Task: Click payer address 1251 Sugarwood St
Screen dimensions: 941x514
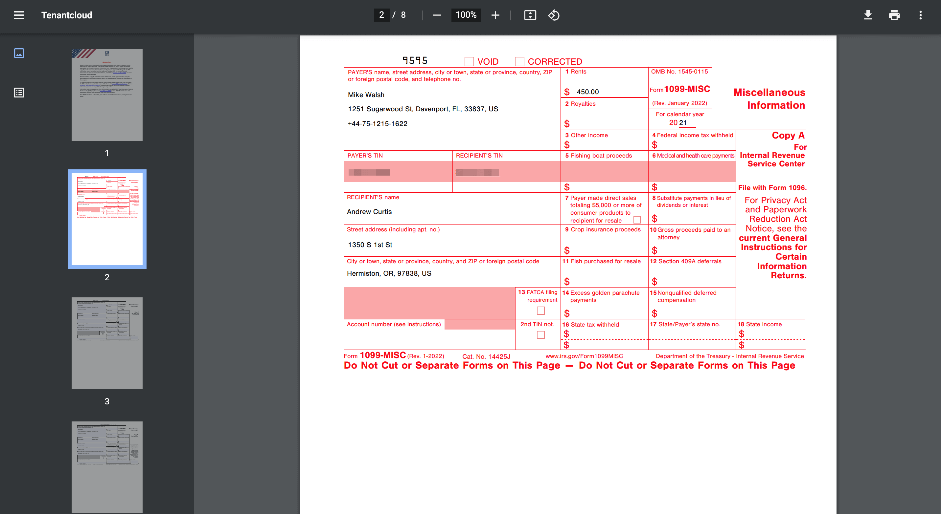Action: coord(423,109)
